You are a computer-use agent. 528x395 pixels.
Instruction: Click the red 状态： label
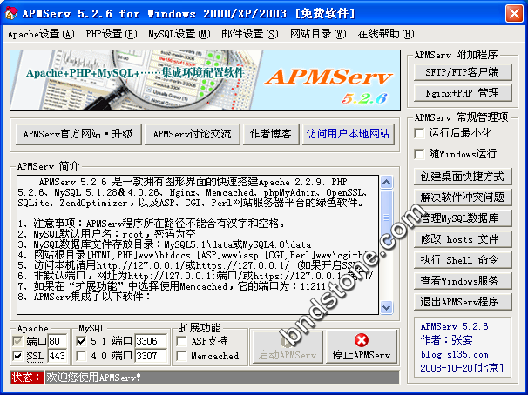(x=27, y=378)
